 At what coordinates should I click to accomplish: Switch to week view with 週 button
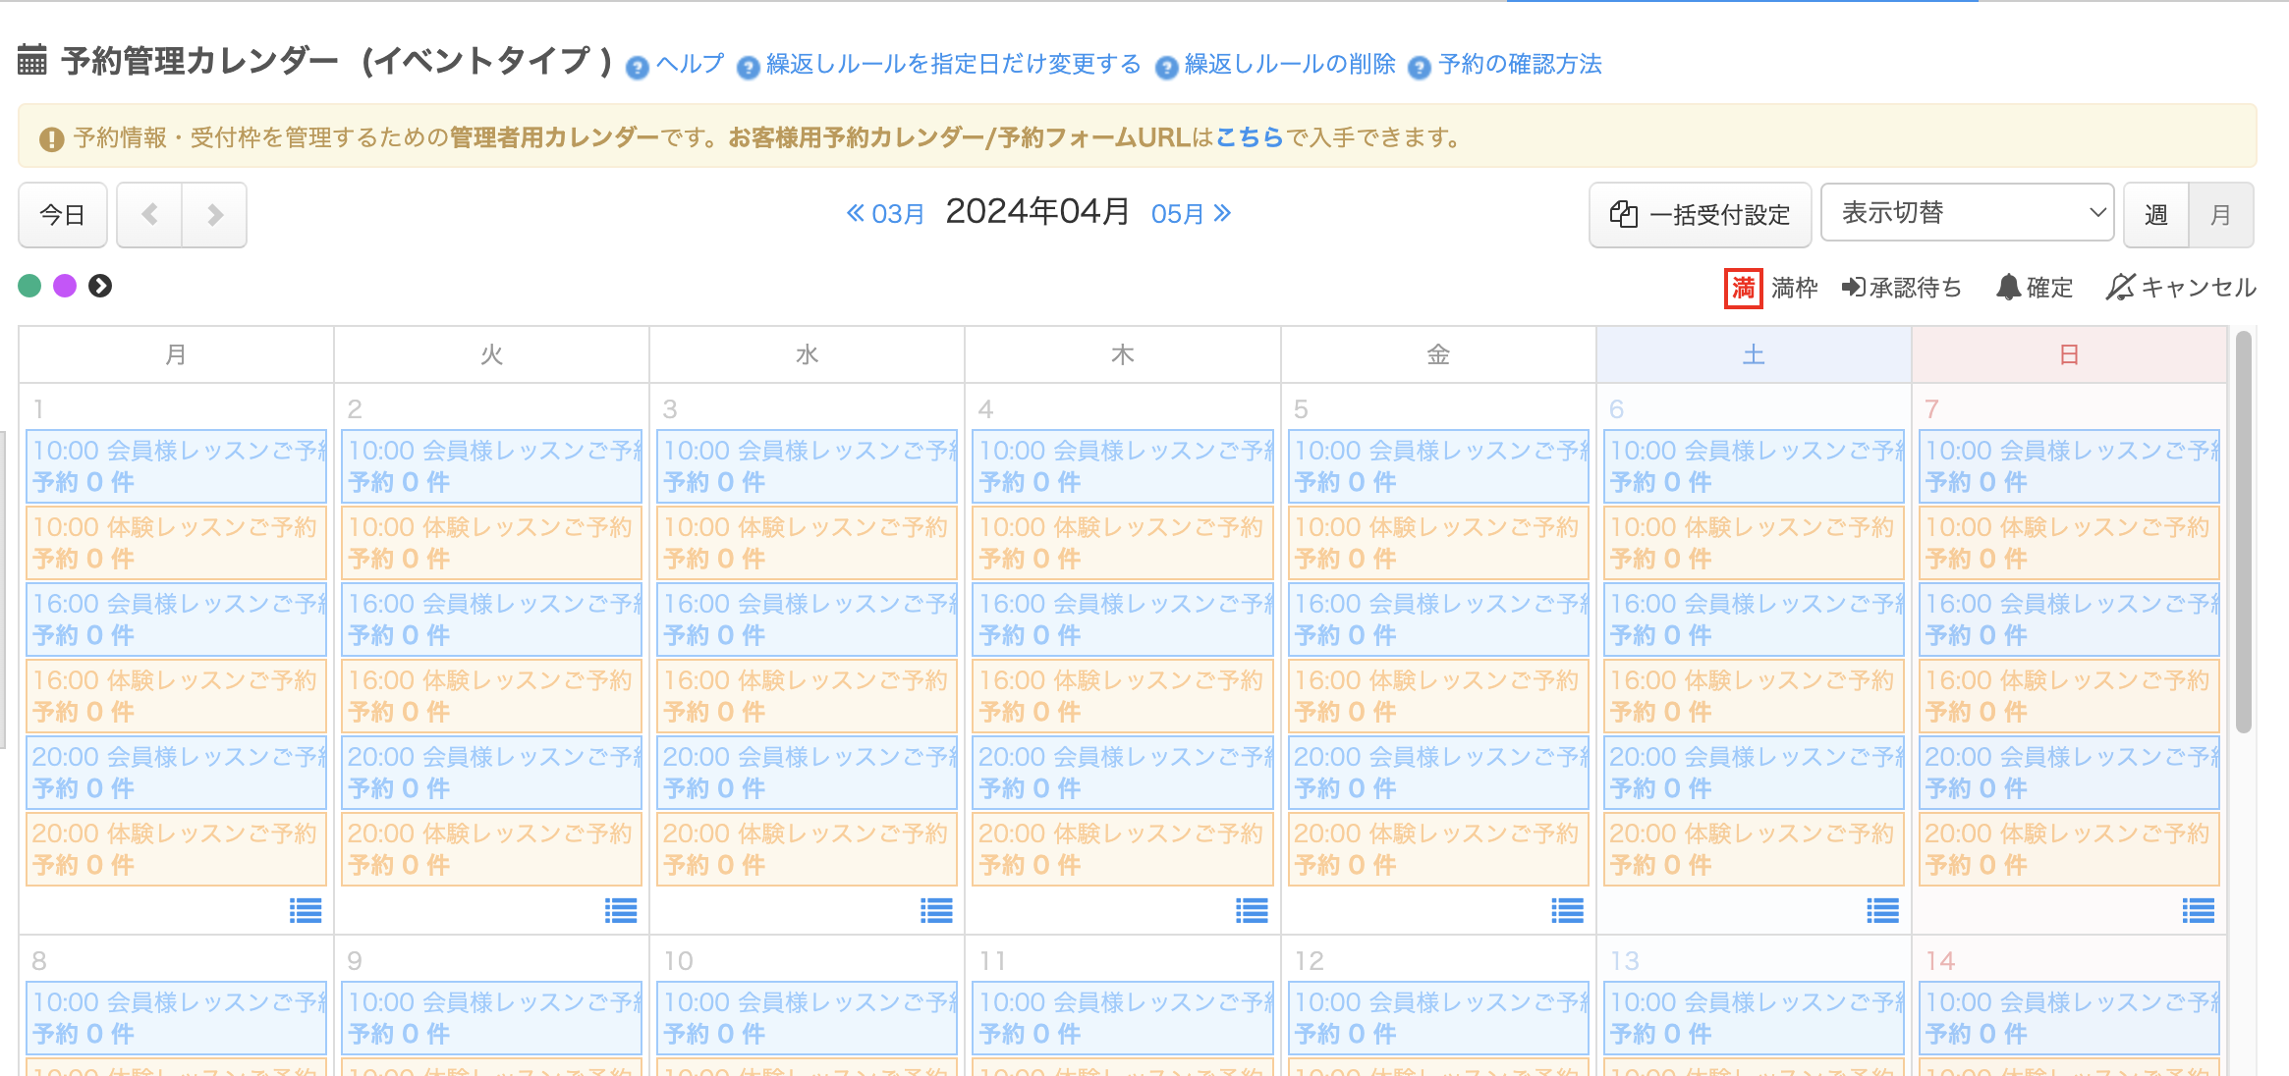tap(2155, 215)
